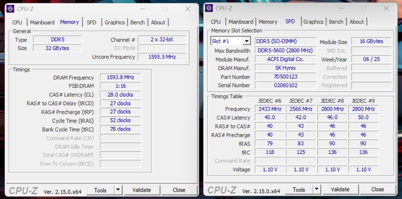Click the Serial Number value 02060102

285,85
